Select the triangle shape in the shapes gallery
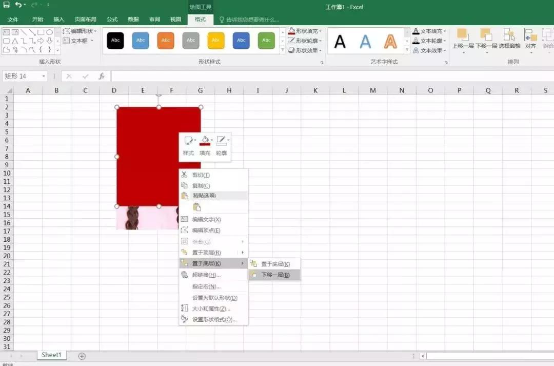The width and height of the screenshot is (554, 366). point(15,41)
